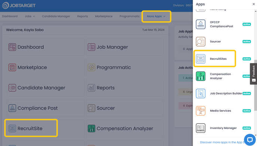Click the Job Manager tile label
Viewport: 257px width, 146px height.
(112, 47)
